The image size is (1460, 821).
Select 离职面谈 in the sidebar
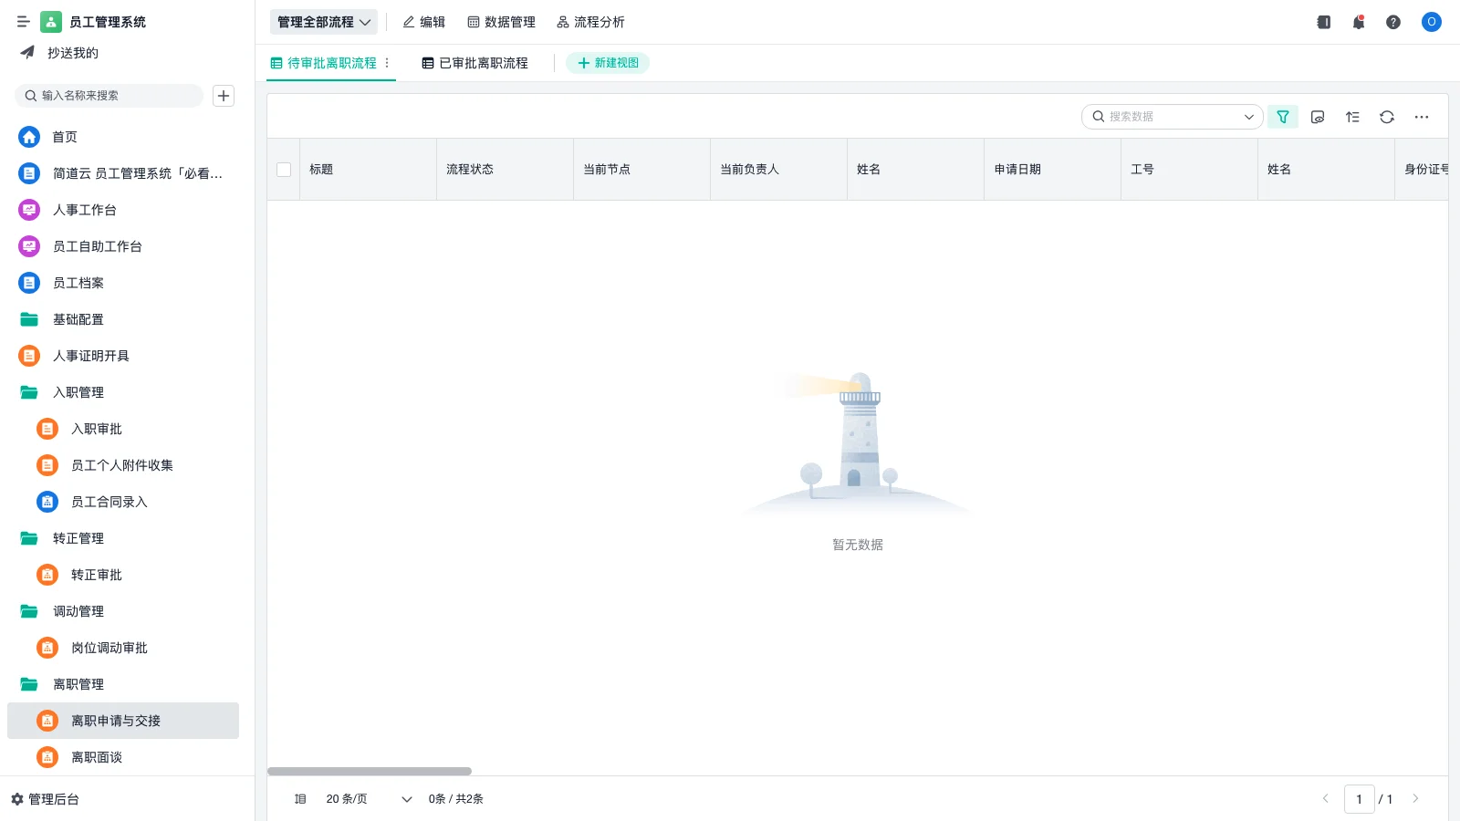click(96, 757)
